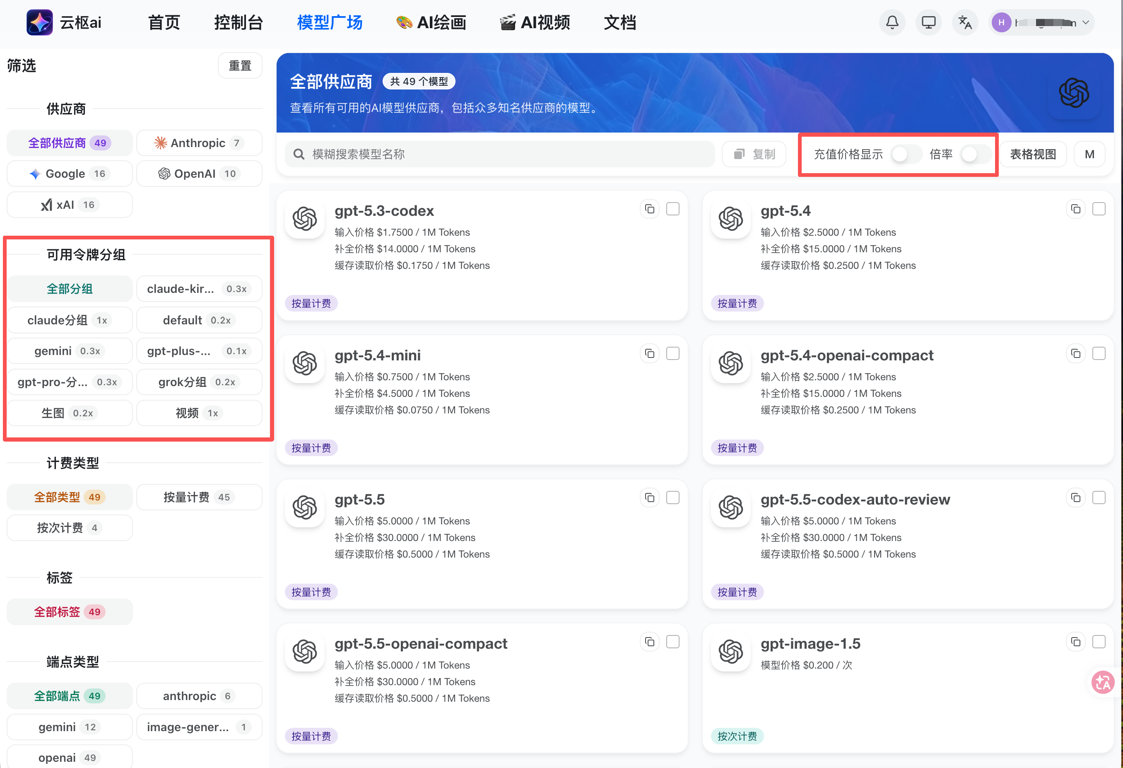Check the gpt-5.4 selection checkbox
The width and height of the screenshot is (1123, 768).
coord(1099,209)
